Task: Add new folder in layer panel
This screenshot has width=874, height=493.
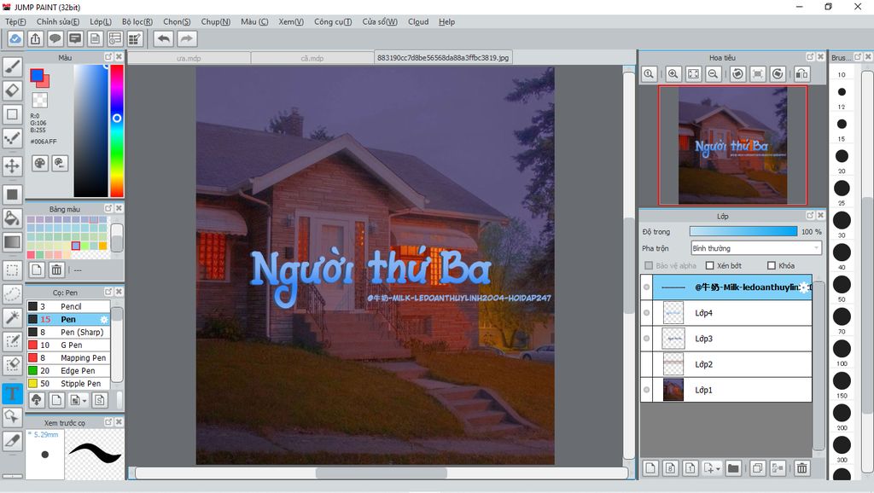Action: [733, 468]
